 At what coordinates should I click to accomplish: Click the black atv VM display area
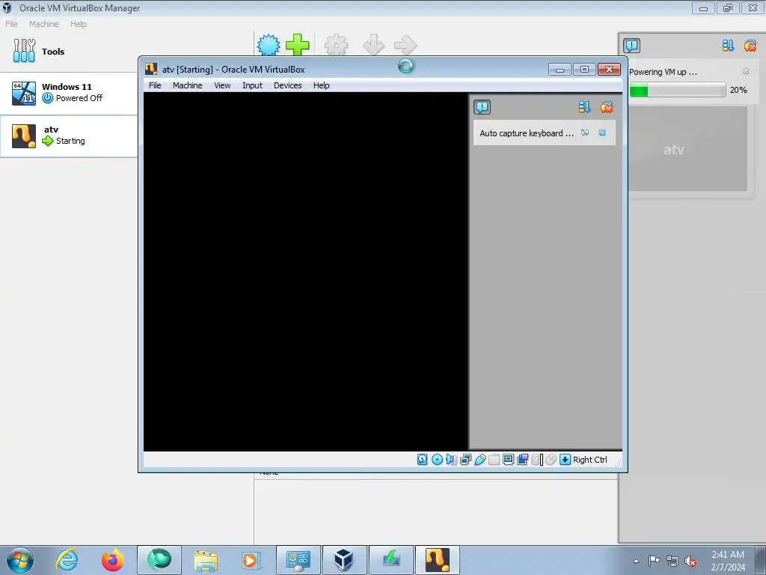pos(306,271)
